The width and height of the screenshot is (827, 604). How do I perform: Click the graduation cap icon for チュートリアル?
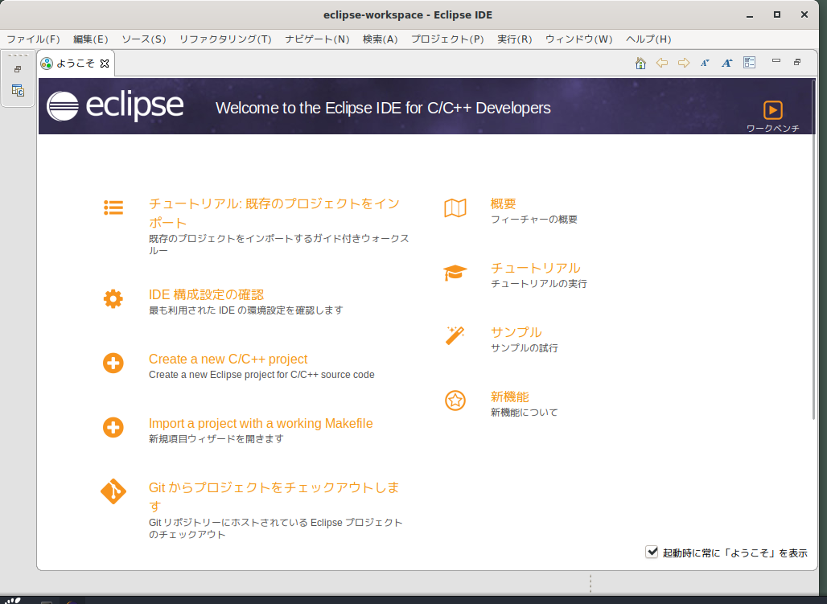click(455, 273)
